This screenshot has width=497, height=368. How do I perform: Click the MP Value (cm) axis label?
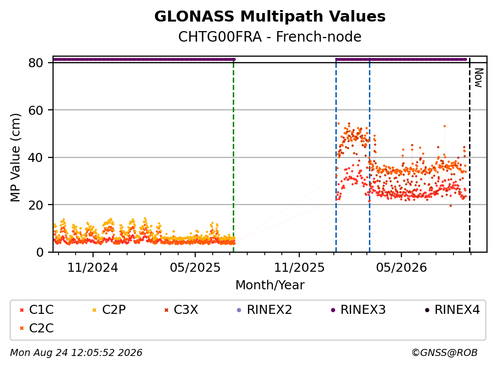pos(15,157)
